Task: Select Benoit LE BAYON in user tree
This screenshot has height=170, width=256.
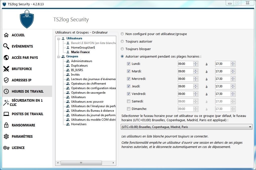Action: click(x=93, y=43)
